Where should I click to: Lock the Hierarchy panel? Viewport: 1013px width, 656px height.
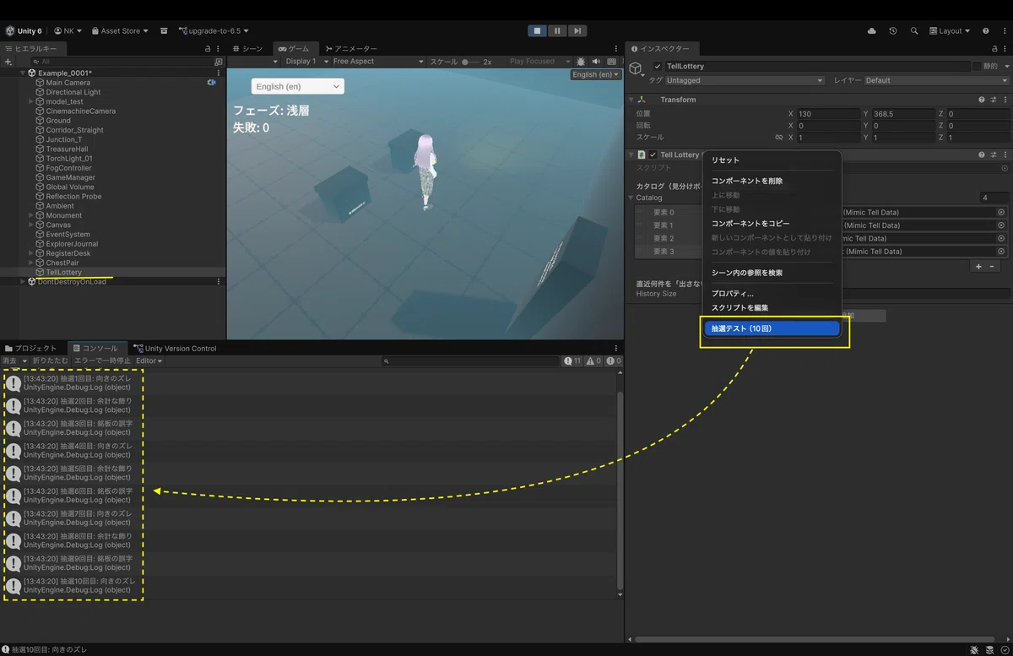[x=208, y=49]
